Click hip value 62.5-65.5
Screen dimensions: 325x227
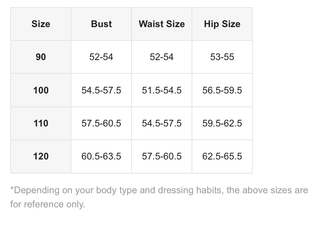pyautogui.click(x=222, y=156)
